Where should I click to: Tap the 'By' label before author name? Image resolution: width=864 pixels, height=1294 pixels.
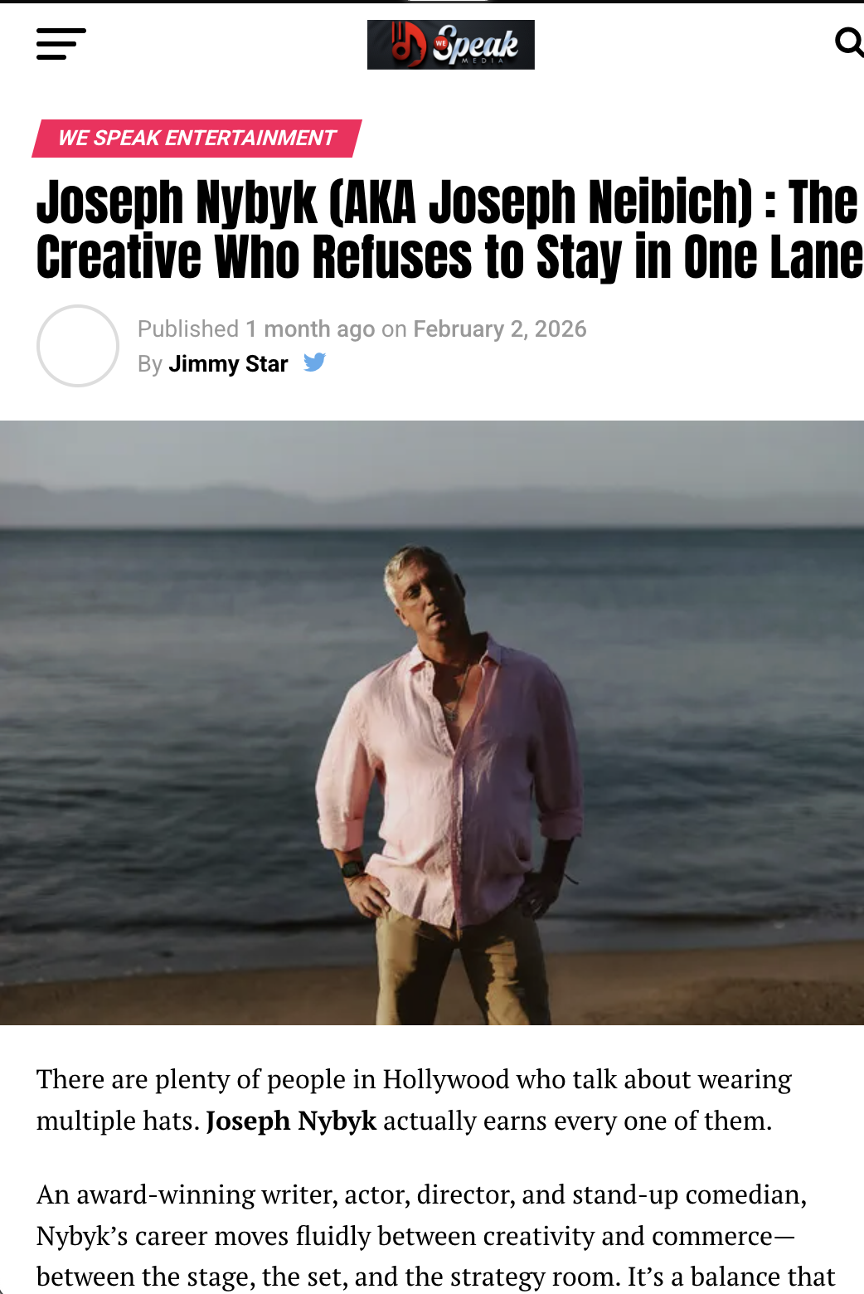click(x=150, y=364)
